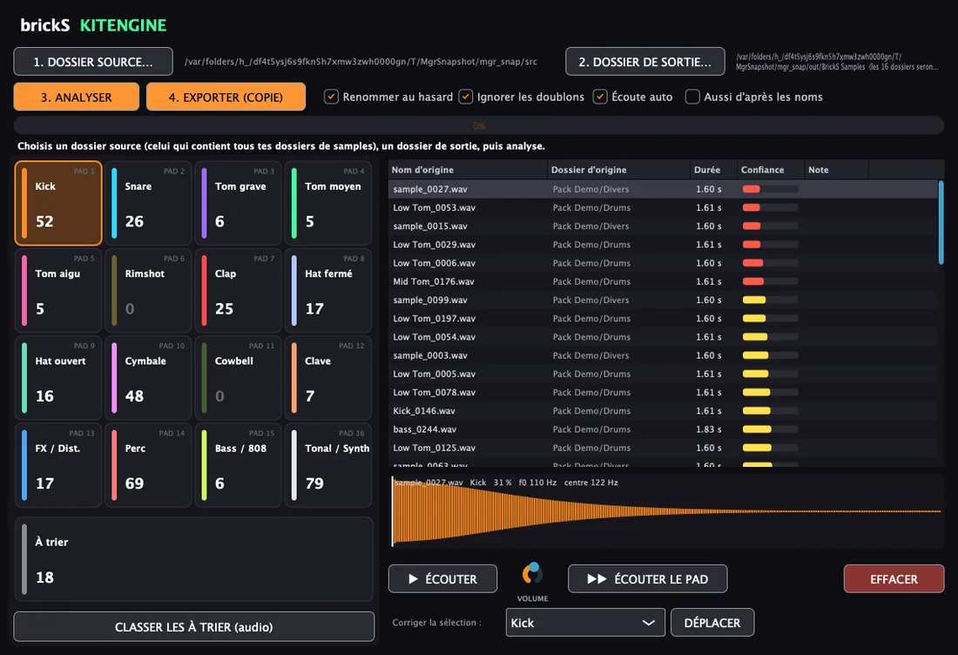Select sample_0015.wav row

[663, 226]
